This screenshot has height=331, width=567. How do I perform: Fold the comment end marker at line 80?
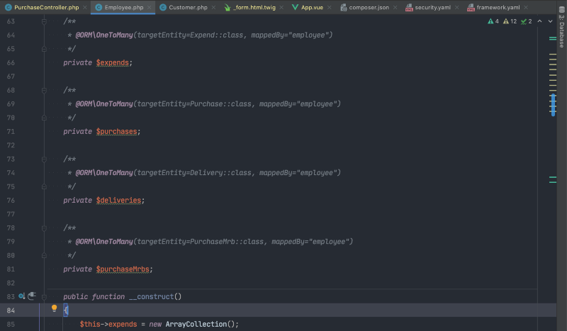[44, 255]
